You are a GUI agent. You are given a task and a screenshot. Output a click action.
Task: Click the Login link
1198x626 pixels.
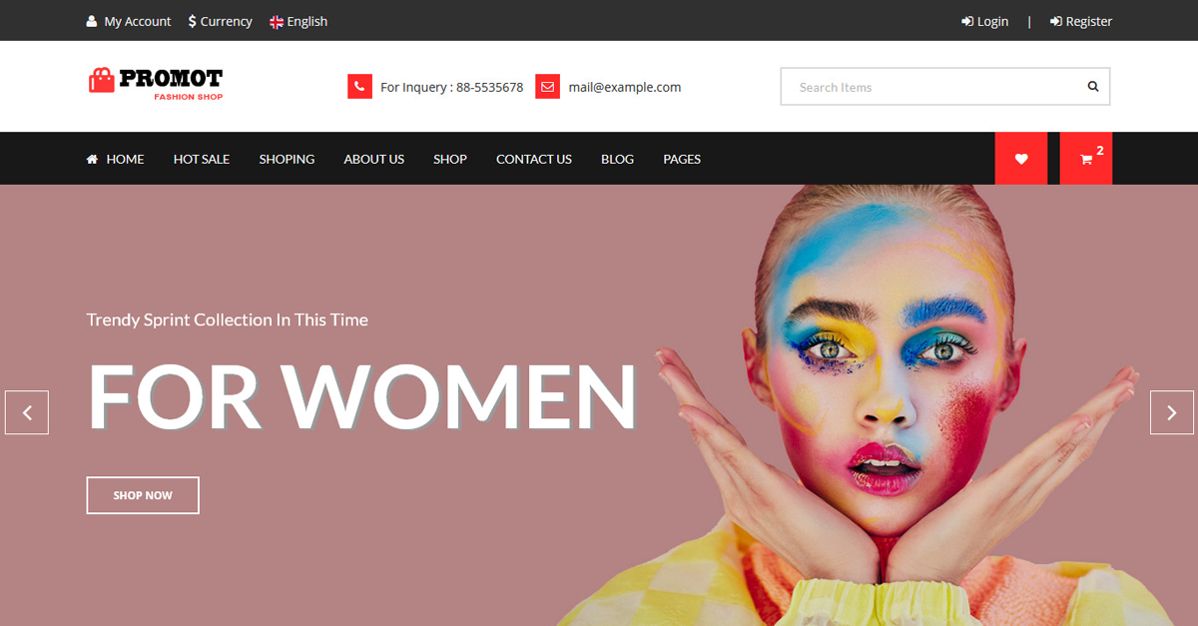985,21
